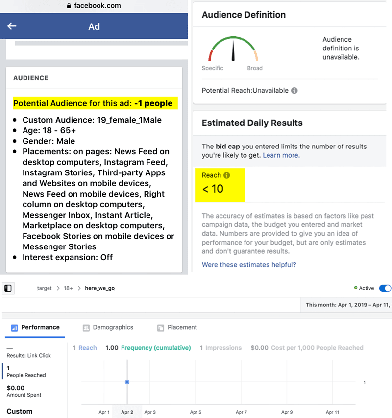This screenshot has height=418, width=392.
Task: Click the lock icon next to facebook.com
Action: click(x=69, y=5)
